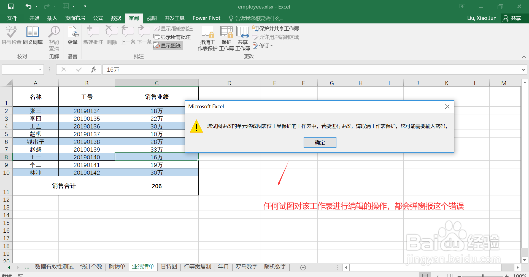Screen dimensions: 529x277
Task: Open the Power Pivot tab
Action: click(206, 18)
